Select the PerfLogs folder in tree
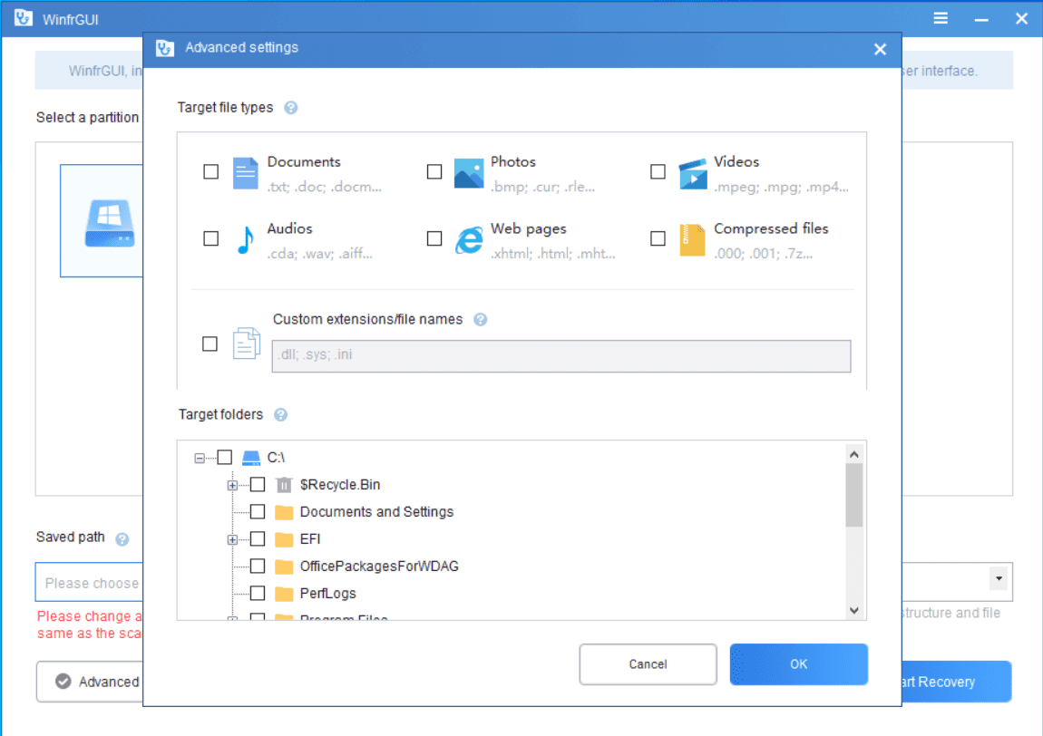 click(x=327, y=594)
